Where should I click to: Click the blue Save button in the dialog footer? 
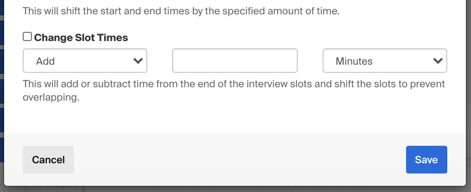427,160
